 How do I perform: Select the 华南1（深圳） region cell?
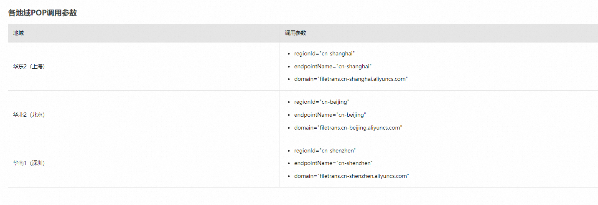coord(29,163)
